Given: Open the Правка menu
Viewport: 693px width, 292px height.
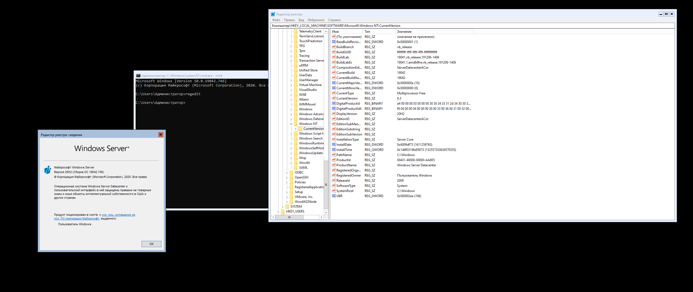Looking at the screenshot, I should 289,20.
